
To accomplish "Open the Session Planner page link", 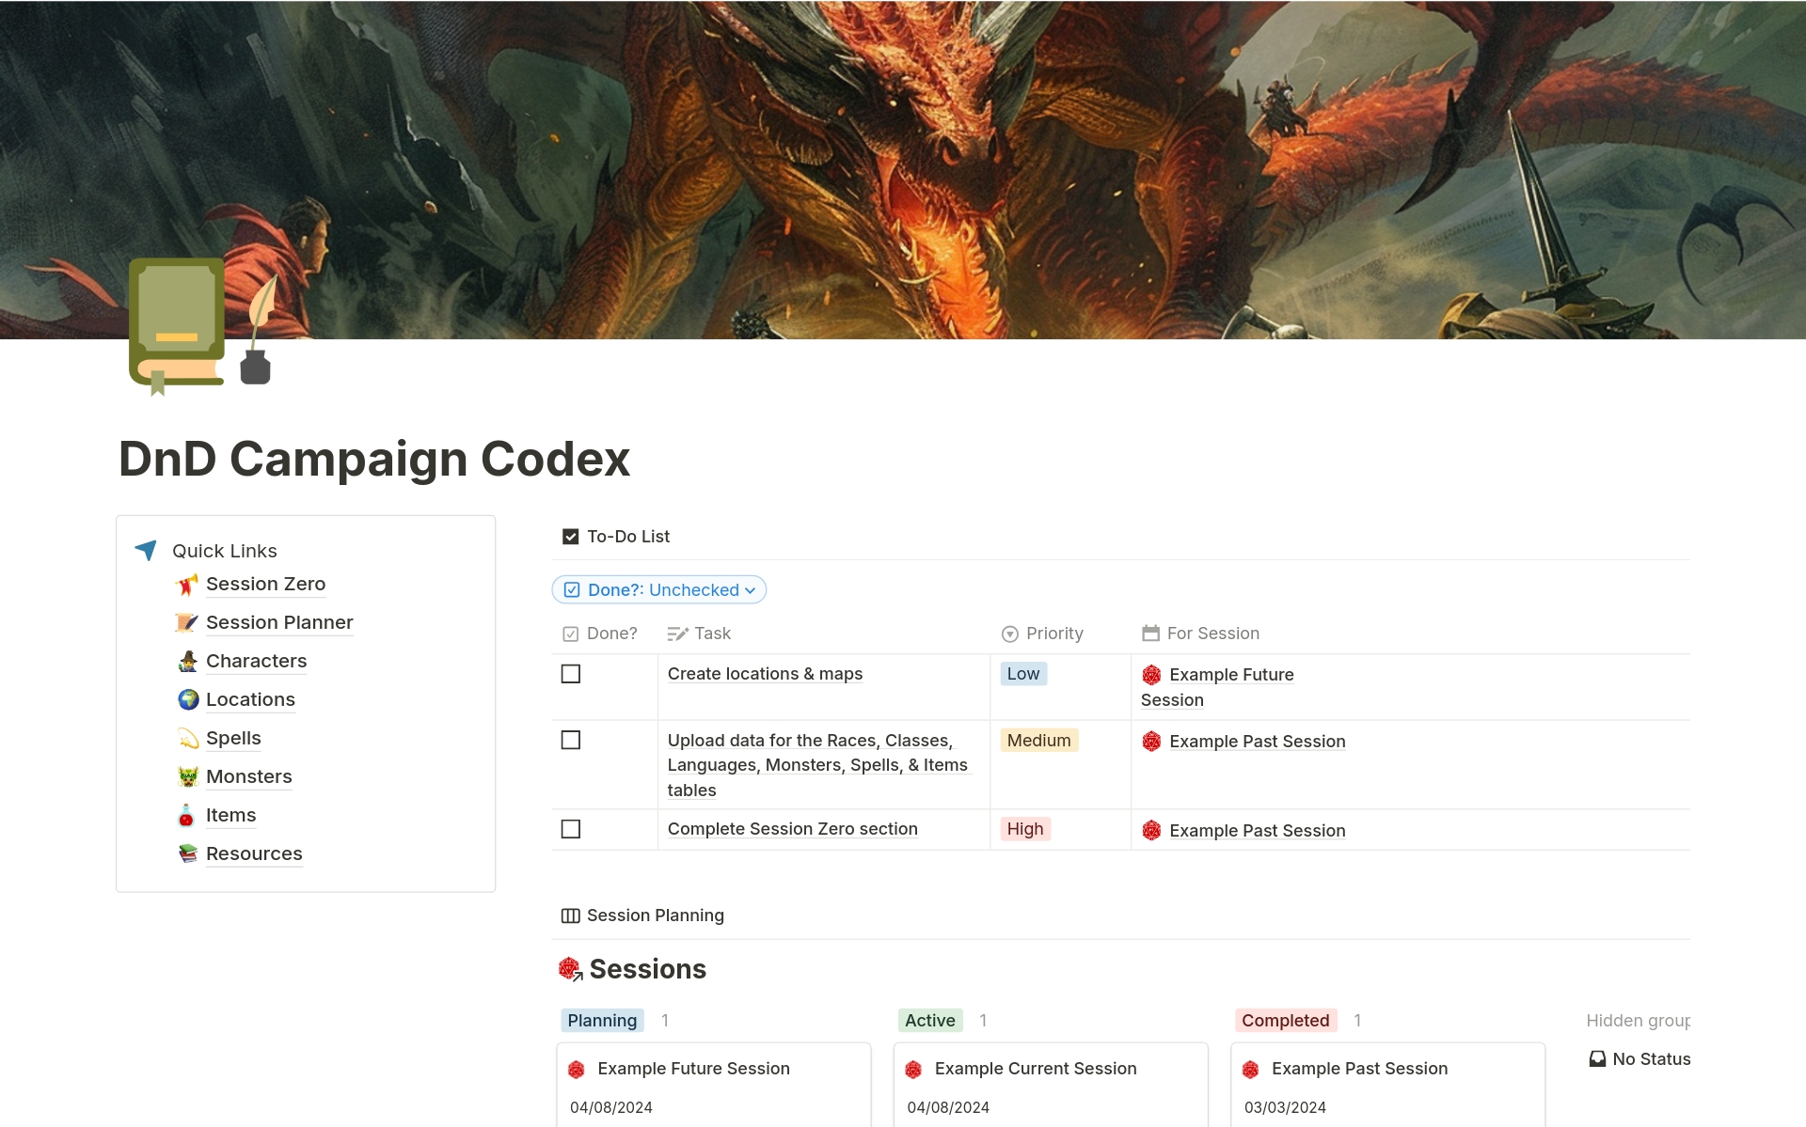I will click(x=278, y=622).
